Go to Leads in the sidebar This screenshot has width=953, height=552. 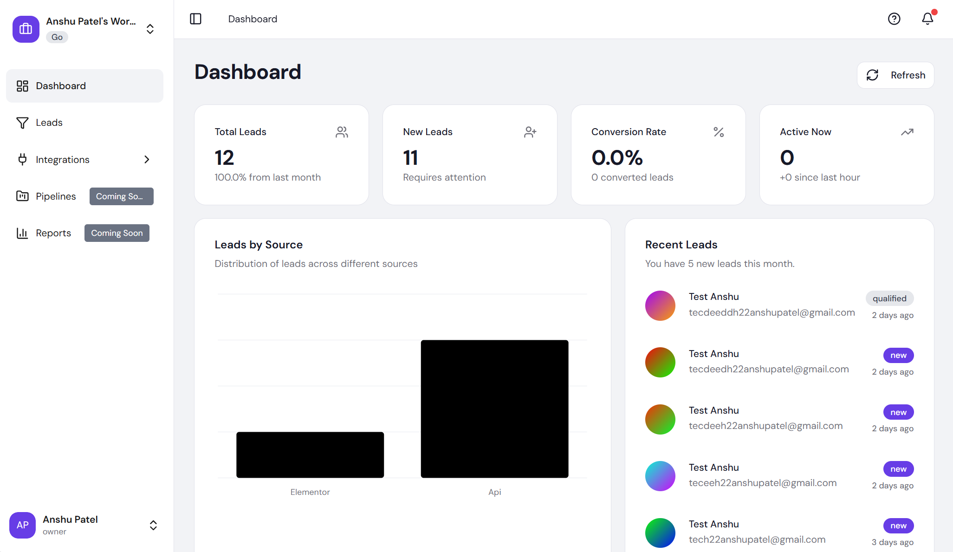49,123
